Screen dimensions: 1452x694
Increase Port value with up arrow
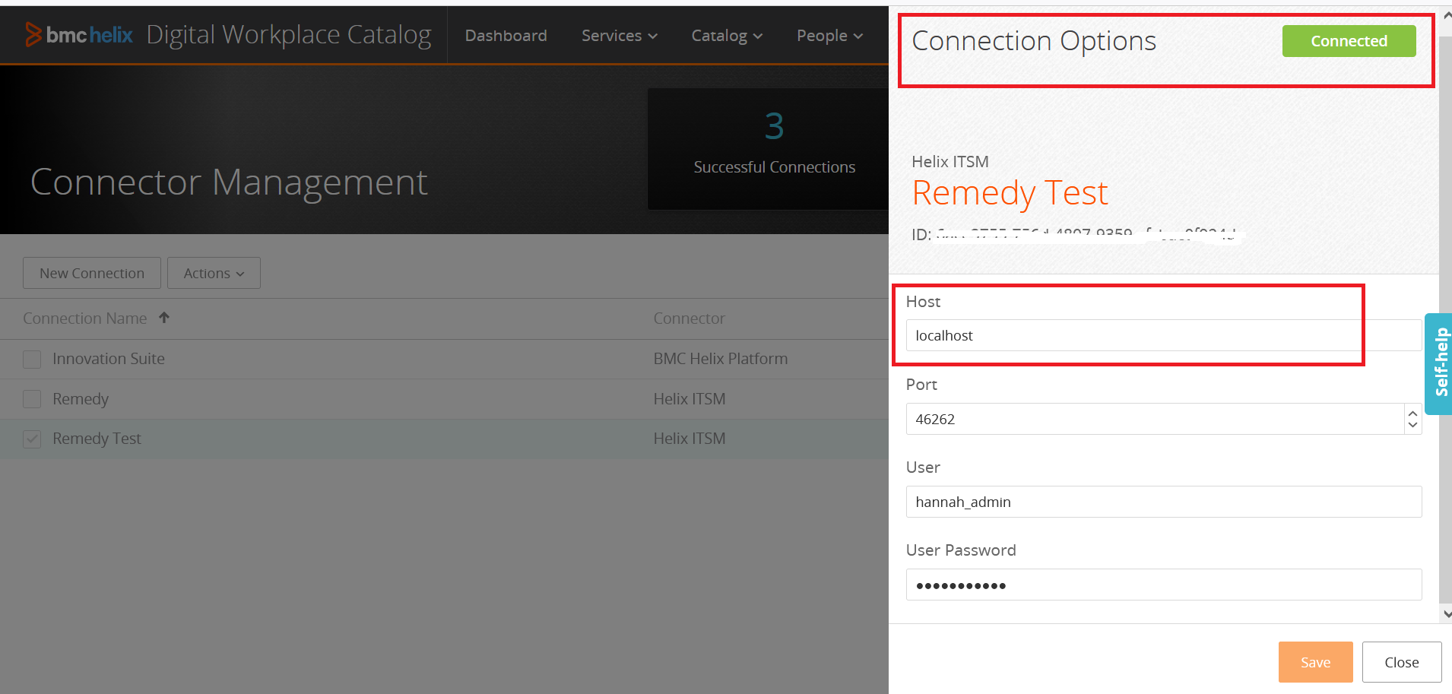[1412, 413]
